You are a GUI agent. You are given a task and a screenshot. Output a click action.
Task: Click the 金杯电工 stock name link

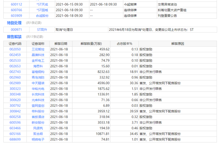pyautogui.click(x=38, y=60)
